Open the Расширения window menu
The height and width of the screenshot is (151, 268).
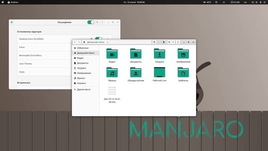click(x=102, y=22)
